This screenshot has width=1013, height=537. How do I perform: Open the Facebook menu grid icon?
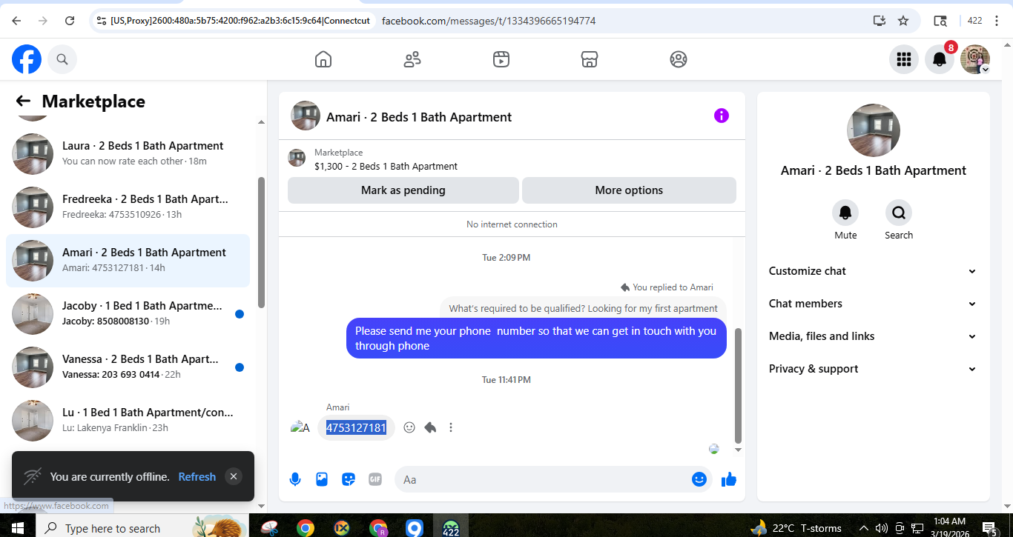click(x=903, y=59)
